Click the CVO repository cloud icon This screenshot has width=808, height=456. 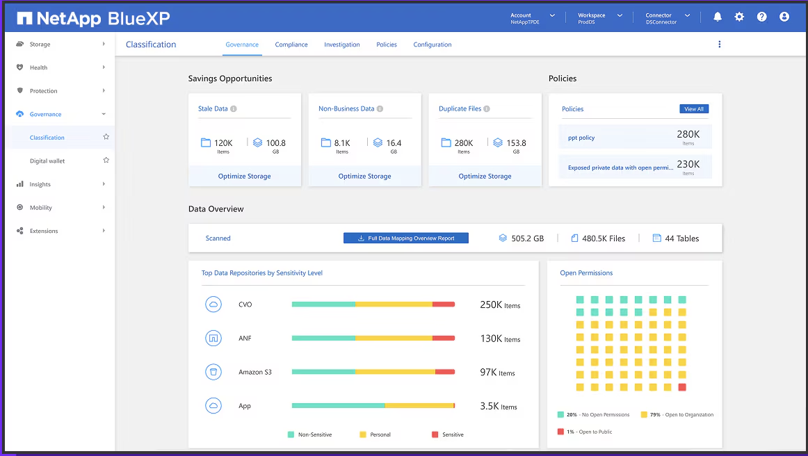pos(213,304)
